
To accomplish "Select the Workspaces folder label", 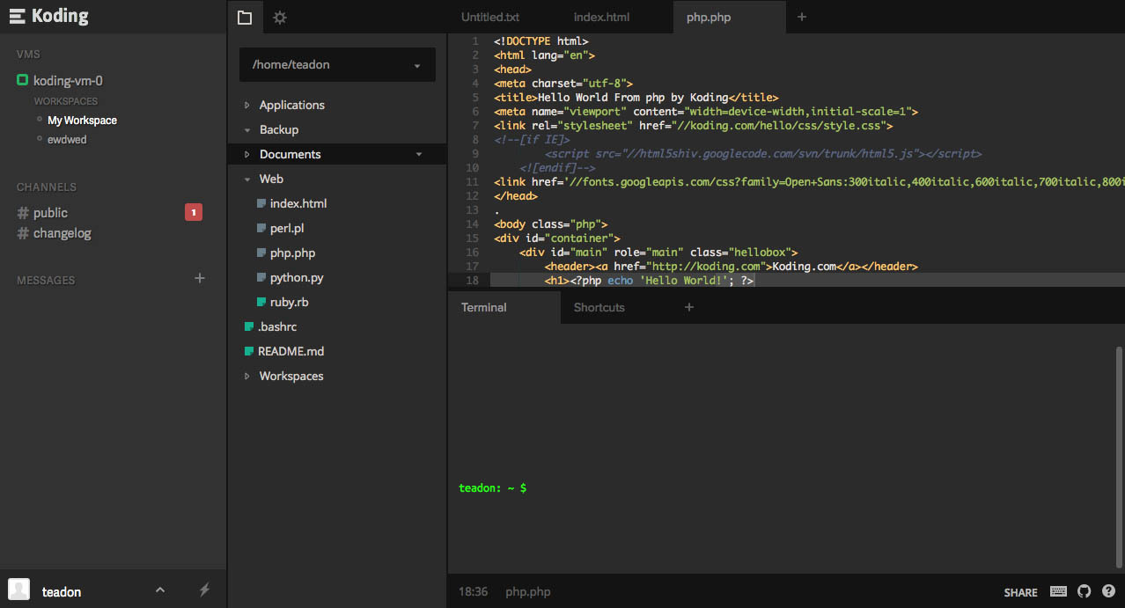I will pos(290,376).
